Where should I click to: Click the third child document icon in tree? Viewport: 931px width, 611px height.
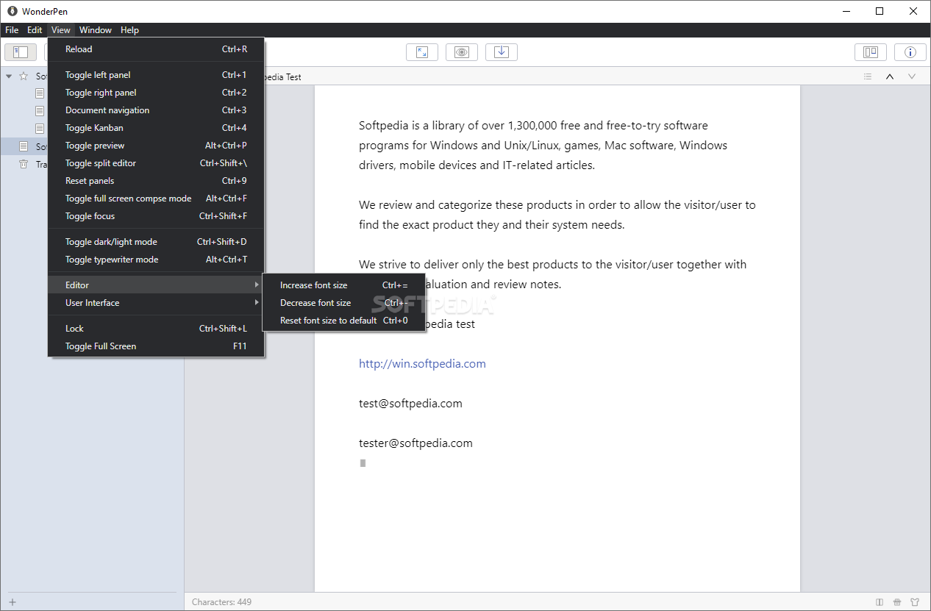40,129
